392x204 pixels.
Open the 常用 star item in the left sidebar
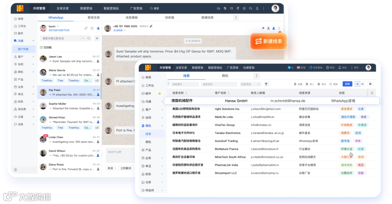(x=19, y=19)
